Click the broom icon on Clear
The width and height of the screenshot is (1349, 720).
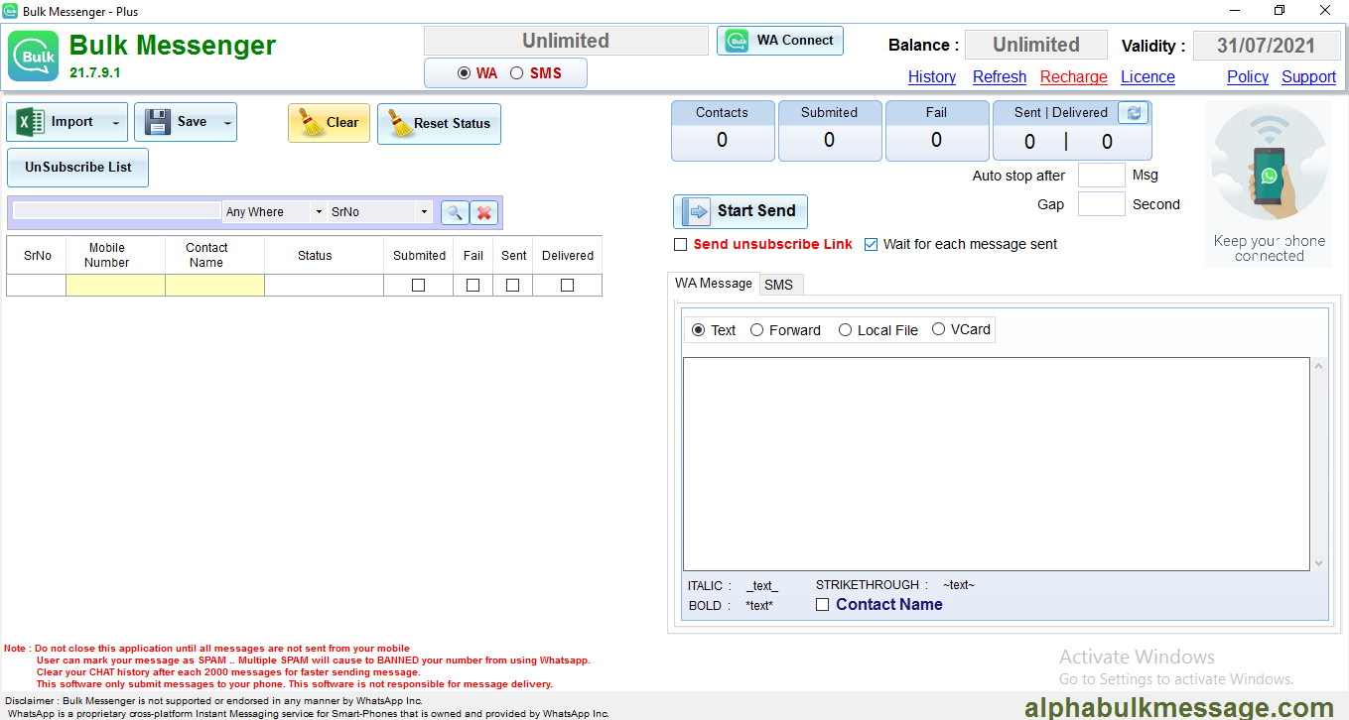[313, 123]
